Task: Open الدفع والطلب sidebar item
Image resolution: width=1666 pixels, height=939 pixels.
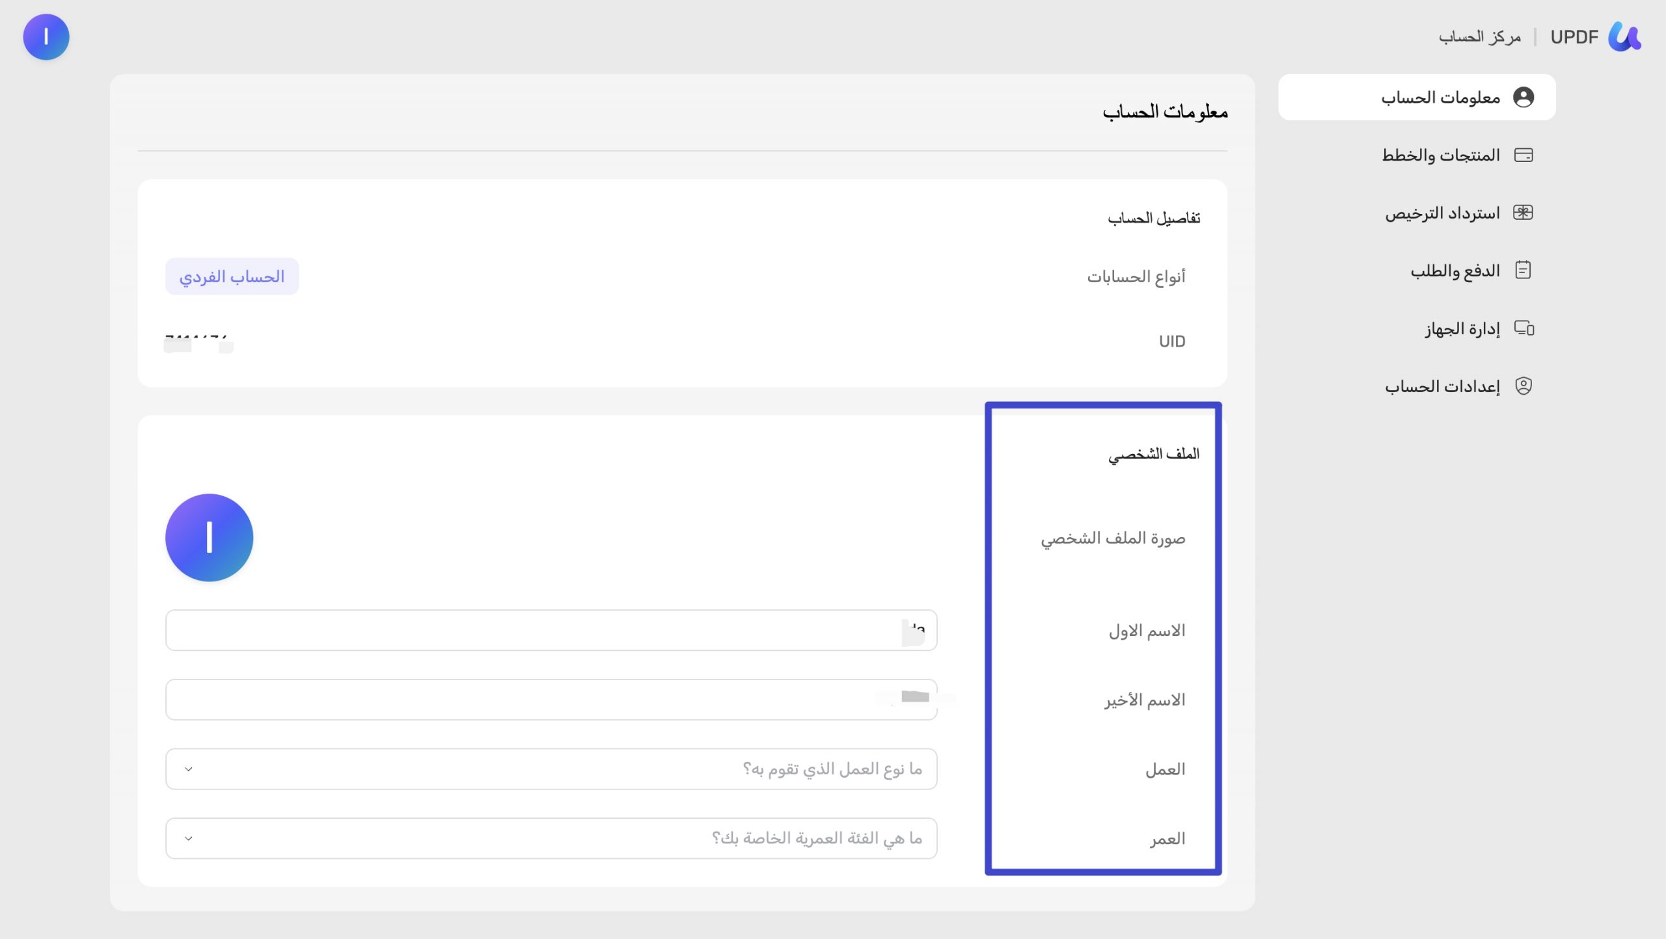Action: tap(1417, 270)
